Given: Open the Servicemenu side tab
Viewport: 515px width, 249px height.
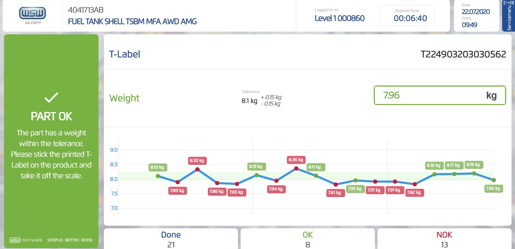Looking at the screenshot, I should click(x=508, y=16).
